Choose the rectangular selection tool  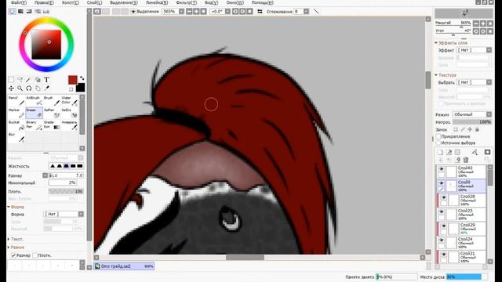(11, 79)
